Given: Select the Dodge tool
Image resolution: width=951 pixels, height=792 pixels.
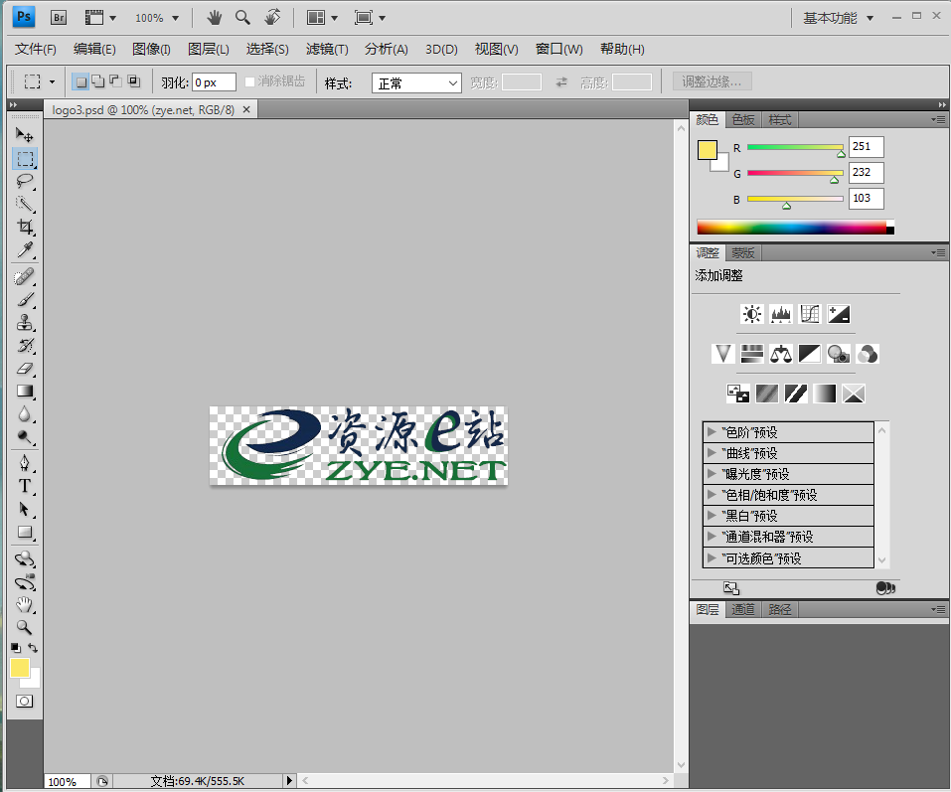Looking at the screenshot, I should 24,437.
